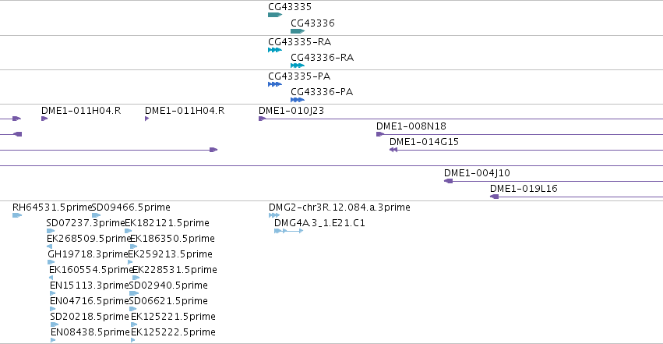Click the DME1-008N18 BAC start arrow
This screenshot has width=663, height=344.
coord(380,134)
